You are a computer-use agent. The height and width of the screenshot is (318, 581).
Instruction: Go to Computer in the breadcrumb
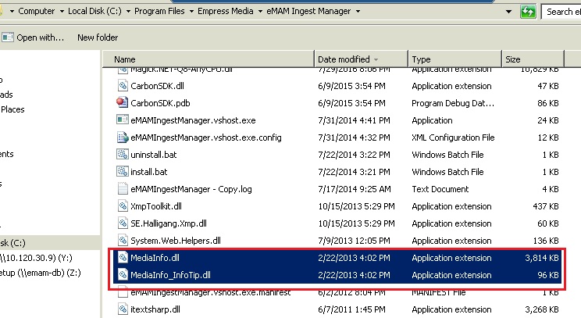(x=36, y=11)
